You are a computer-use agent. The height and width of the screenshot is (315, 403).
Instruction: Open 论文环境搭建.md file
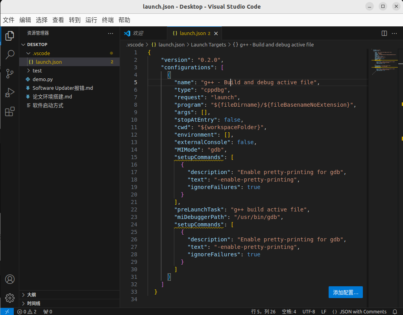[x=69, y=97]
